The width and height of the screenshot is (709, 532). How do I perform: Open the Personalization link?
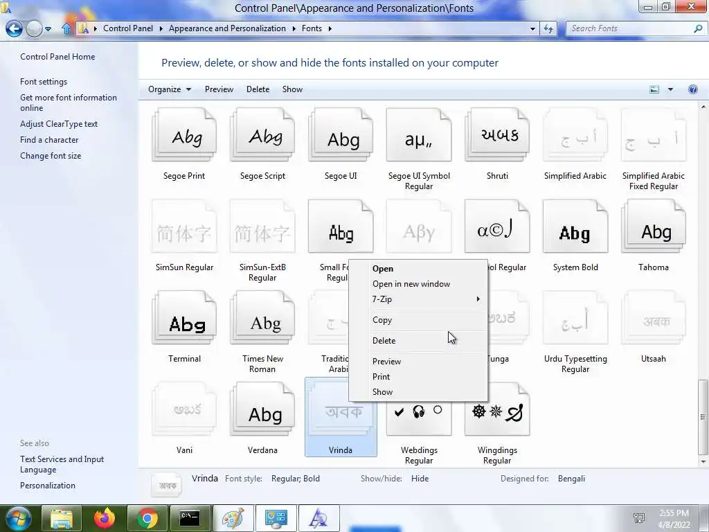[x=48, y=486]
